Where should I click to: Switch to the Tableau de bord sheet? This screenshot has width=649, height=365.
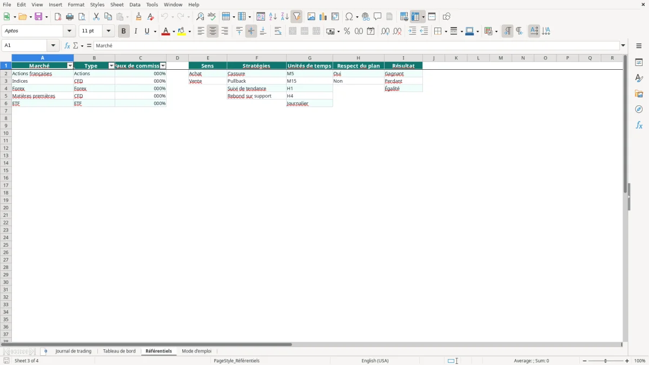[x=119, y=351]
